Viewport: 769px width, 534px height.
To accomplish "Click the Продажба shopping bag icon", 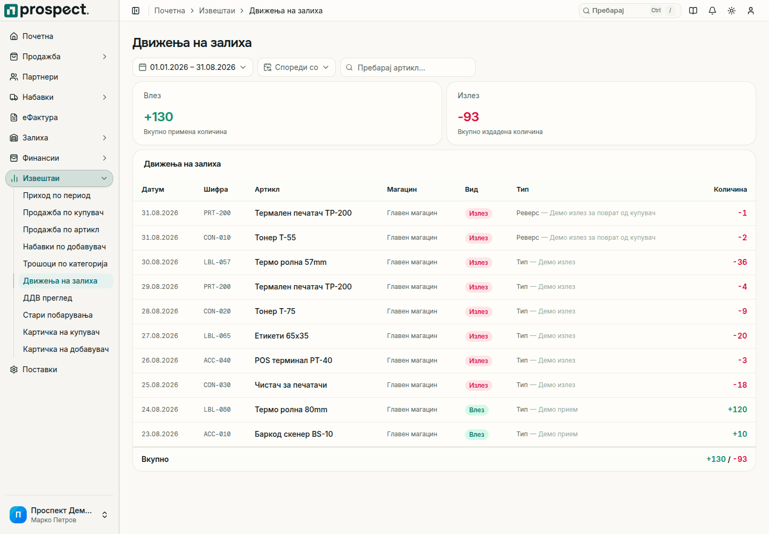I will 14,57.
